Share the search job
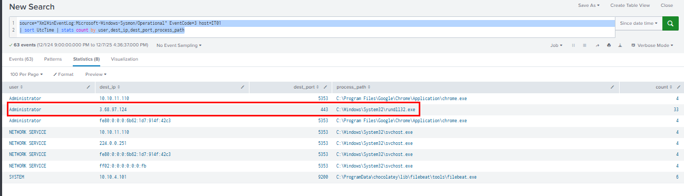Screen dimensions: 684x196 click(598, 45)
